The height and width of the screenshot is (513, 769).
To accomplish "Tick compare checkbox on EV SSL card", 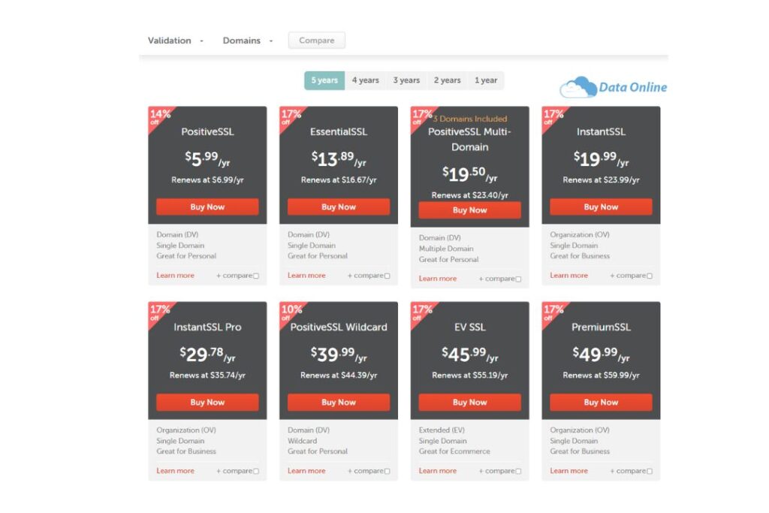I will [x=518, y=471].
